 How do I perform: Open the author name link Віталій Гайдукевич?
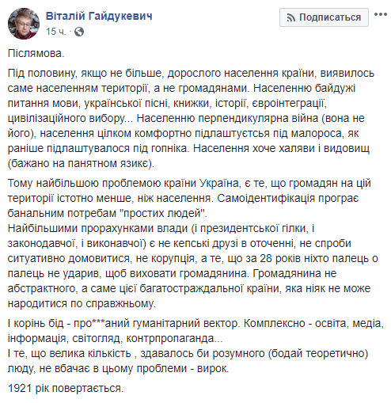[99, 17]
